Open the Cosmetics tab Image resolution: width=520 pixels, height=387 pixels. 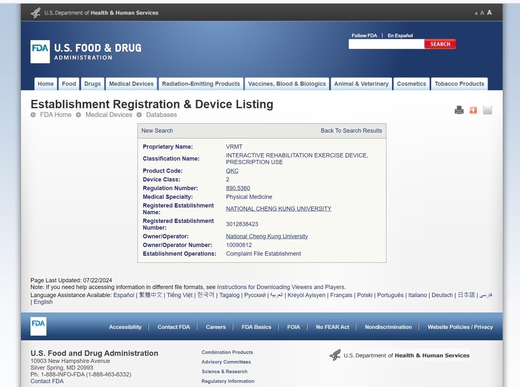point(411,84)
